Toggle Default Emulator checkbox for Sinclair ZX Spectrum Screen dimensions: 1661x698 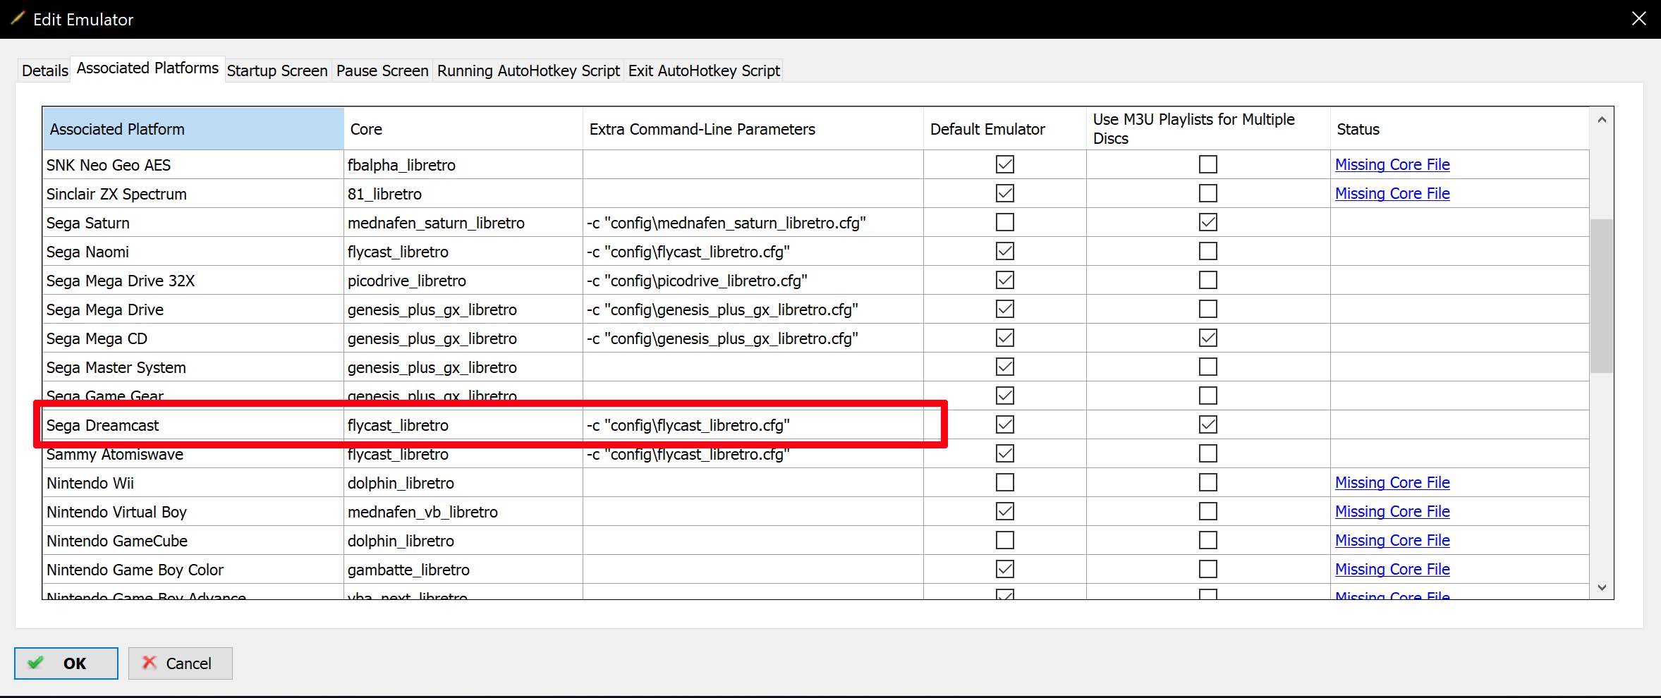pos(1005,193)
